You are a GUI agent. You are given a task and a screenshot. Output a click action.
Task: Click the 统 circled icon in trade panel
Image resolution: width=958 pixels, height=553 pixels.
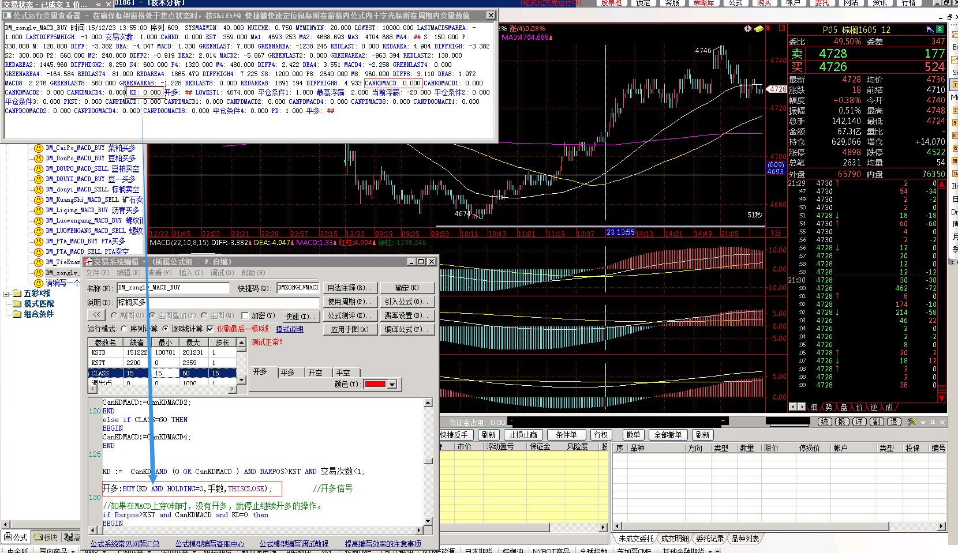tap(825, 422)
